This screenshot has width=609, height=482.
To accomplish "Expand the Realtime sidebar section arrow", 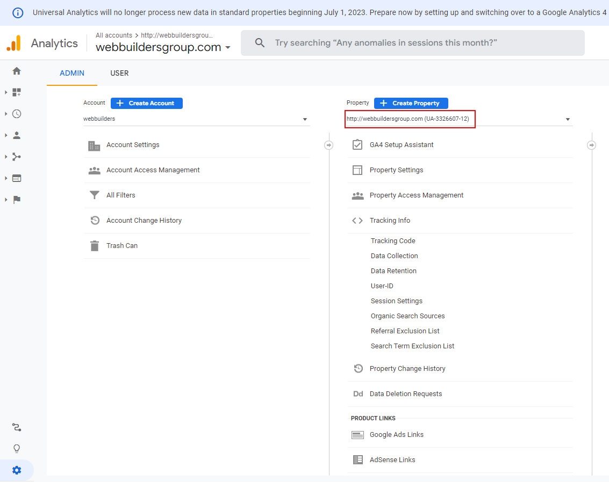I will click(6, 114).
